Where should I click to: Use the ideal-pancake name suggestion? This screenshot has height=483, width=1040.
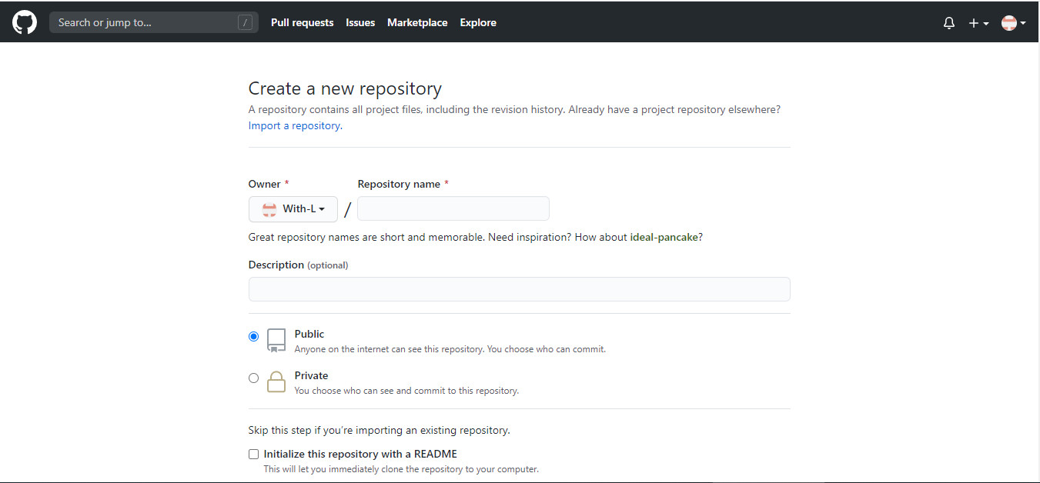pos(664,237)
